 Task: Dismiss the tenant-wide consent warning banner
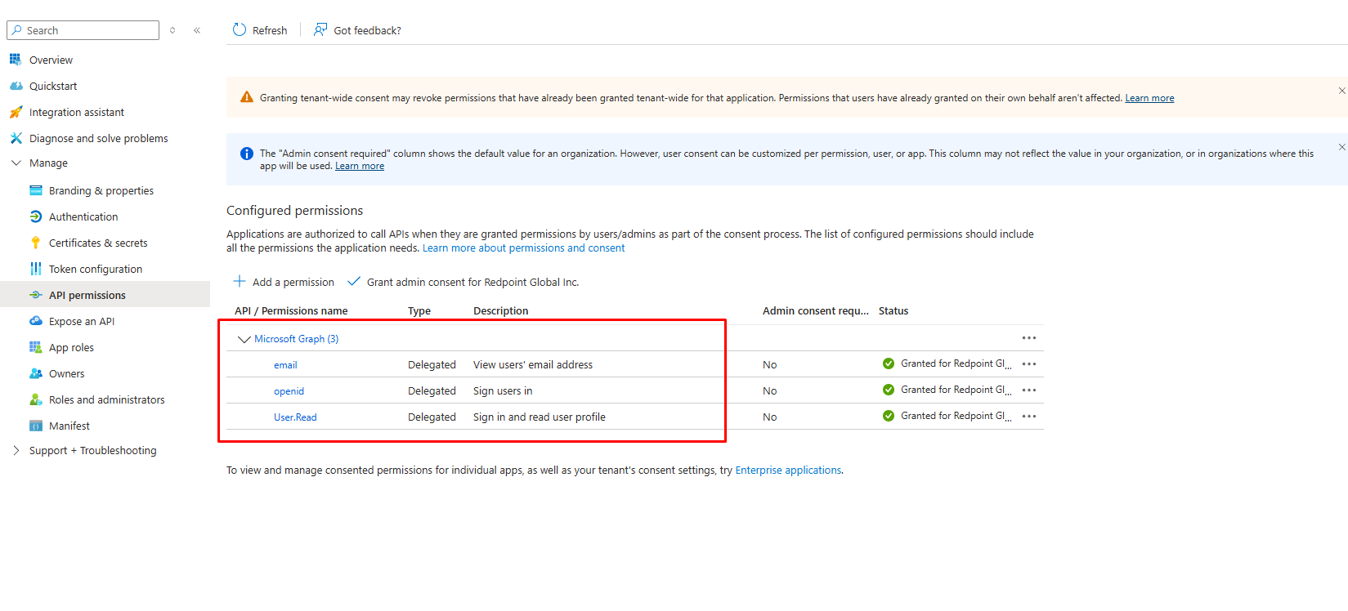tap(1341, 91)
